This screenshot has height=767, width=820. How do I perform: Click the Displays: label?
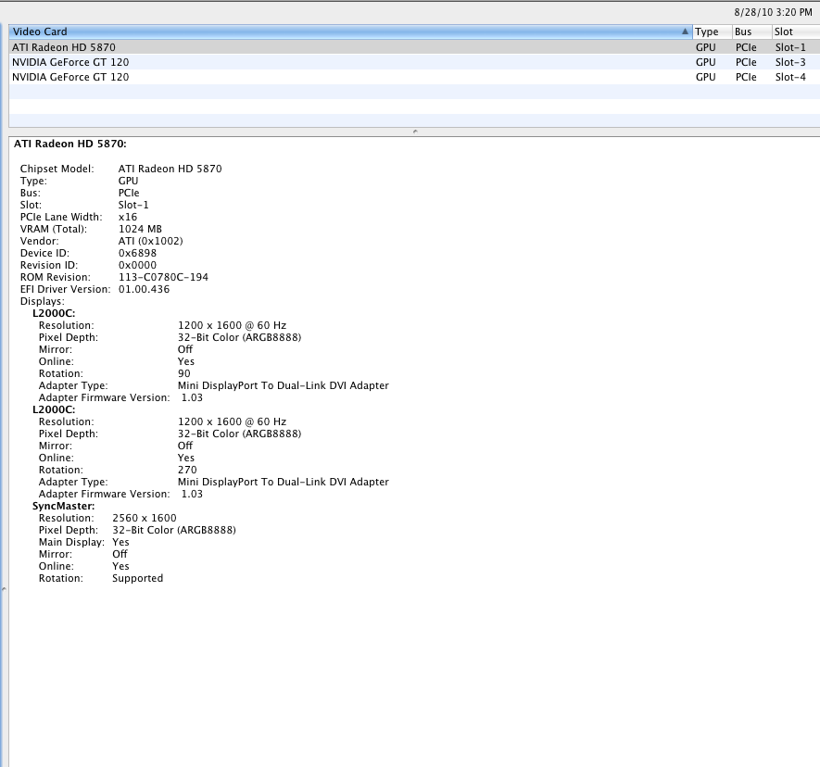[x=43, y=301]
